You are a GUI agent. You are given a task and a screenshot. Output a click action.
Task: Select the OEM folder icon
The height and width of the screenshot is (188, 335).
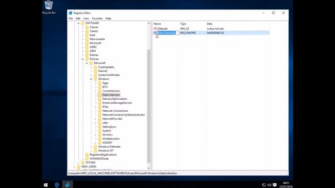pos(87,51)
